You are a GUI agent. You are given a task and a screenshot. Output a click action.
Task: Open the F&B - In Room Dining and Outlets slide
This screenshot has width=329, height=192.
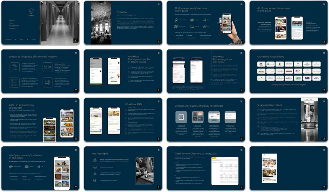coord(40,120)
